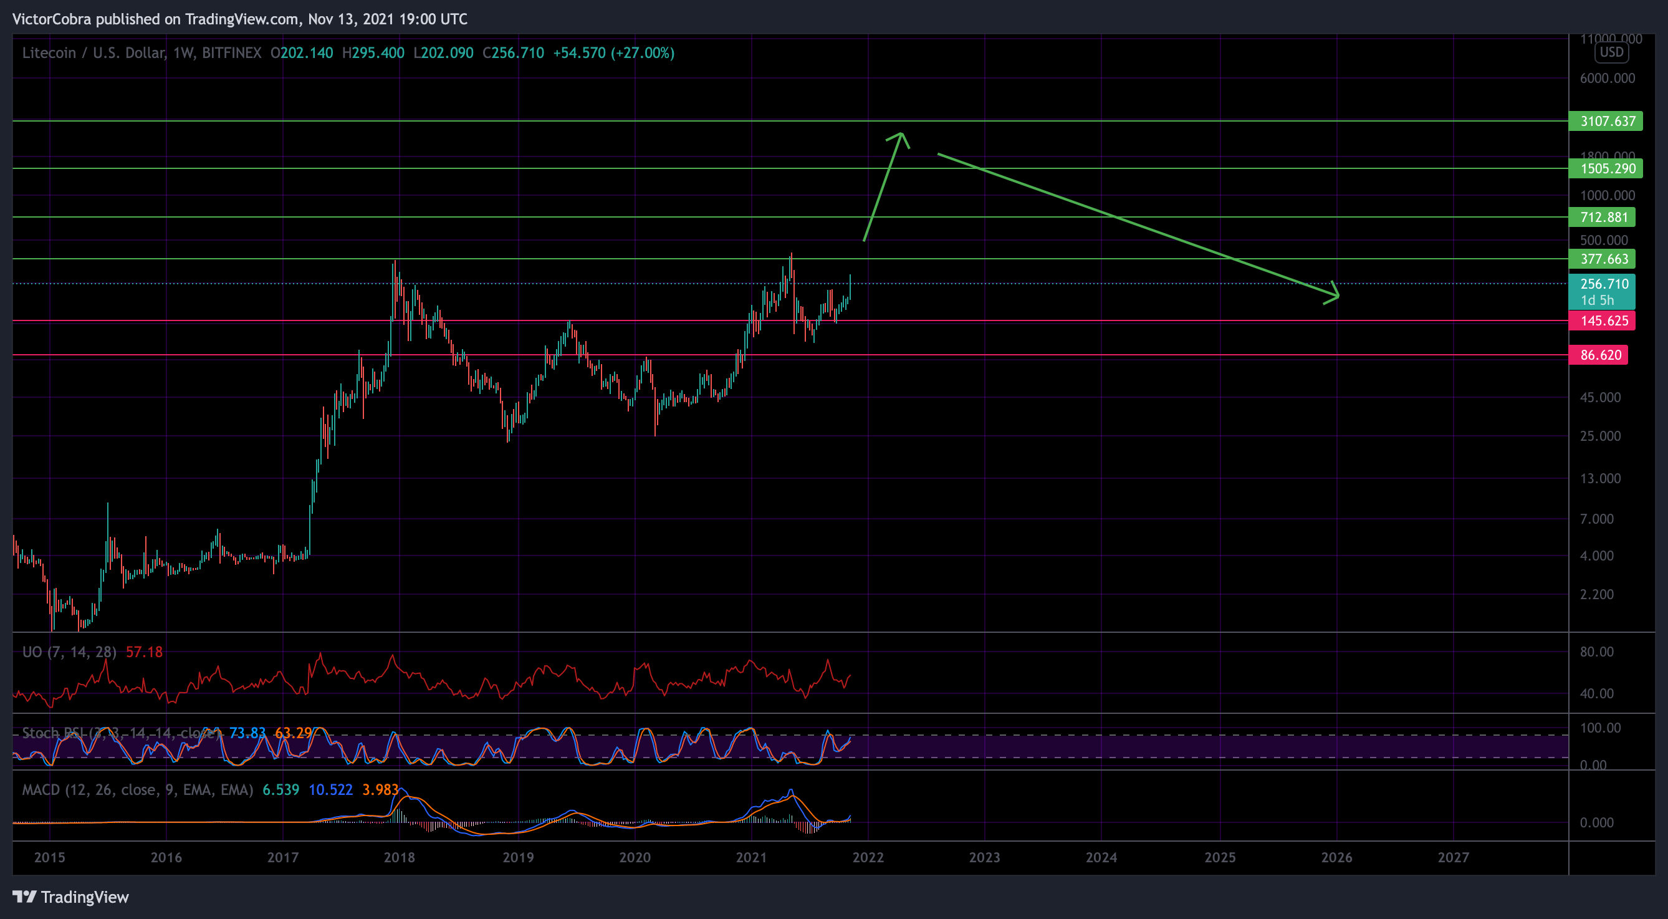The width and height of the screenshot is (1668, 919).
Task: Click the 1505.290 green price label
Action: pos(1605,168)
